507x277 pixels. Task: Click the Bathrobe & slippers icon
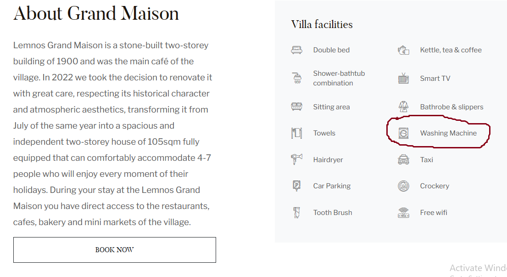click(403, 107)
